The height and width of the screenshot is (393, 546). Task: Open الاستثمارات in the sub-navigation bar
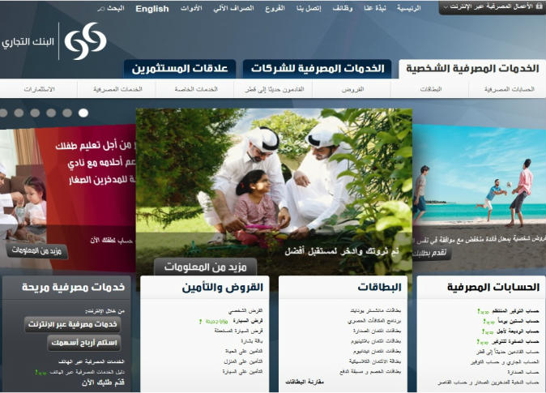(x=40, y=89)
